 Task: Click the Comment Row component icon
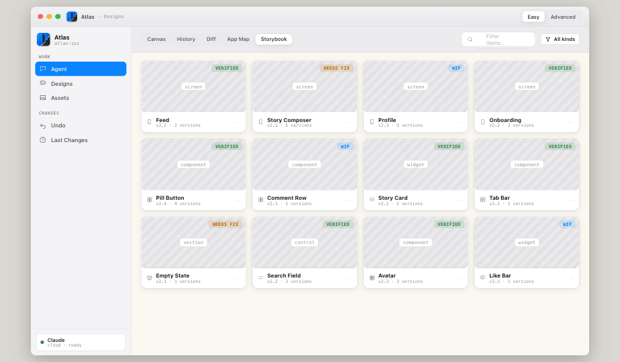click(260, 200)
